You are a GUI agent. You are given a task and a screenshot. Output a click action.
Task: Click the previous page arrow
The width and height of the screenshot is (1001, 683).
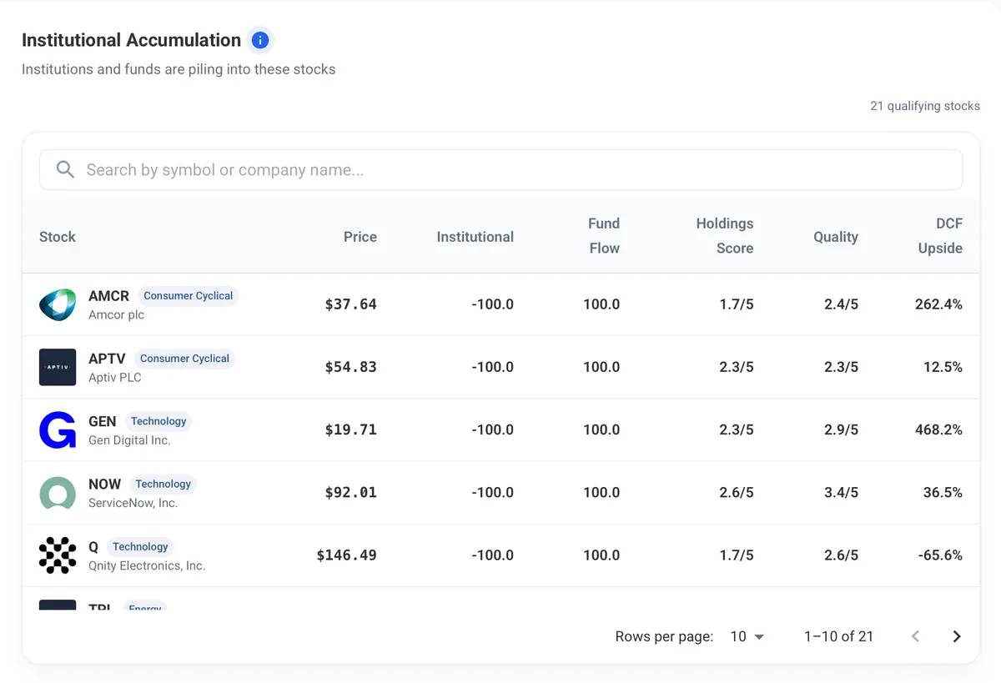[x=915, y=636]
